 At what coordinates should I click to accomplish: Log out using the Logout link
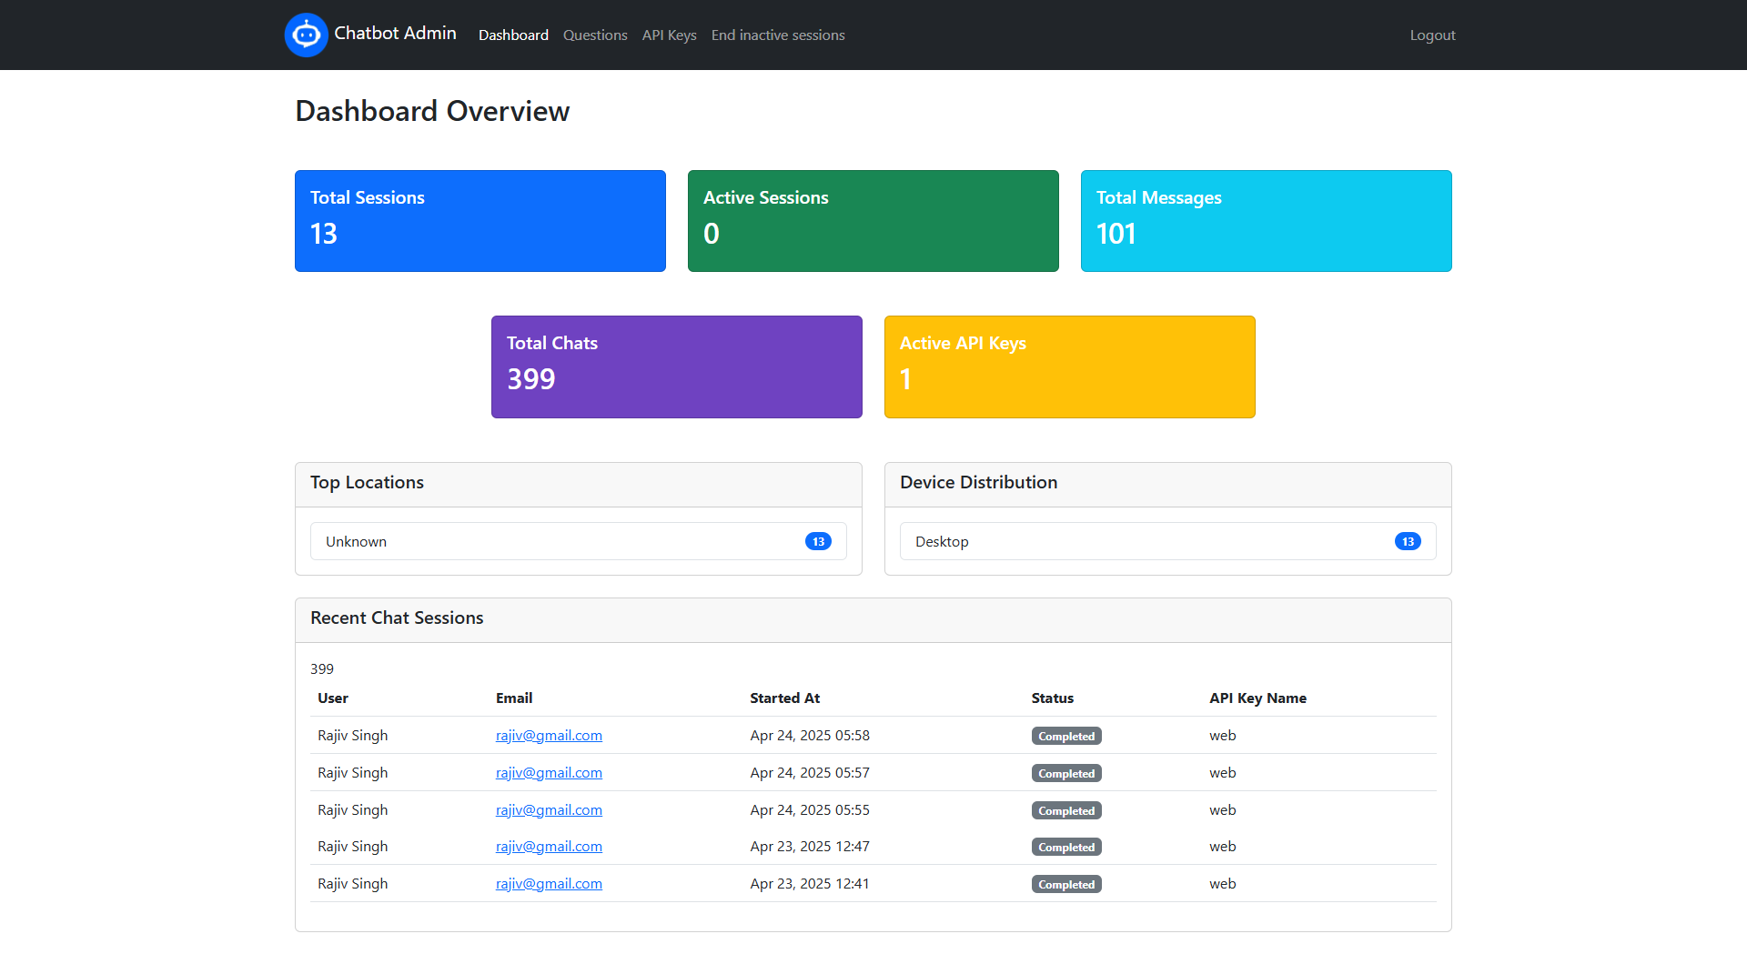(x=1432, y=35)
